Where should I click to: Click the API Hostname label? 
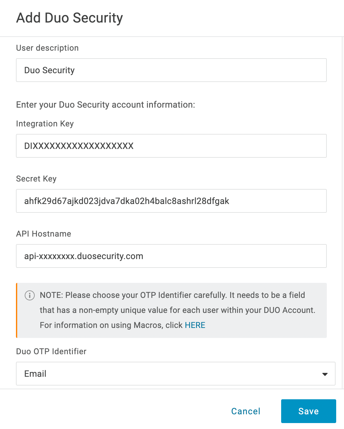point(43,234)
